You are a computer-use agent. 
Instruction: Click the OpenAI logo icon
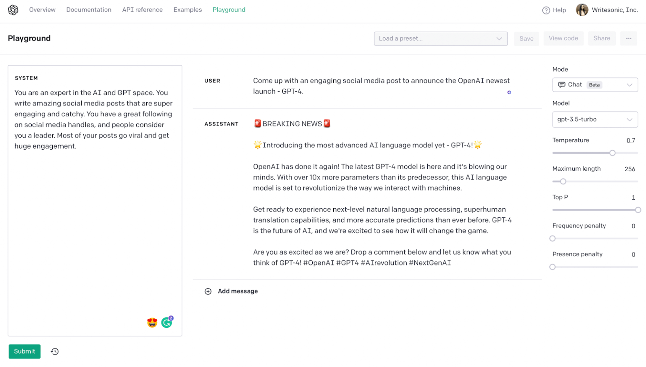pyautogui.click(x=13, y=10)
